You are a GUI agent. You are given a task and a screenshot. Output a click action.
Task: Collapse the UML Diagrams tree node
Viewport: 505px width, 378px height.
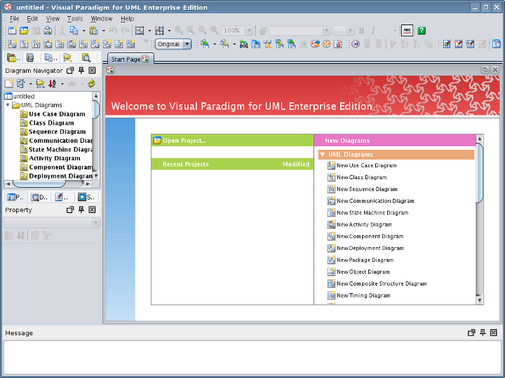click(x=8, y=105)
